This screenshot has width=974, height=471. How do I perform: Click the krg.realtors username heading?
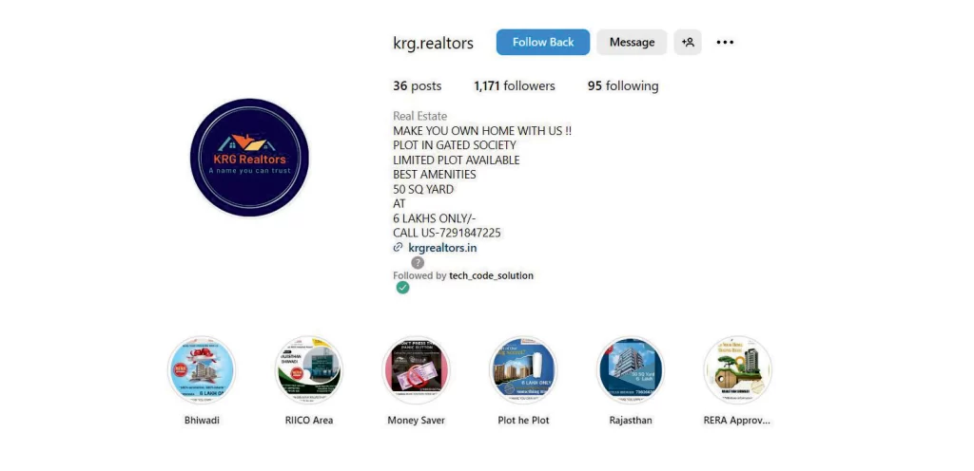coord(433,43)
